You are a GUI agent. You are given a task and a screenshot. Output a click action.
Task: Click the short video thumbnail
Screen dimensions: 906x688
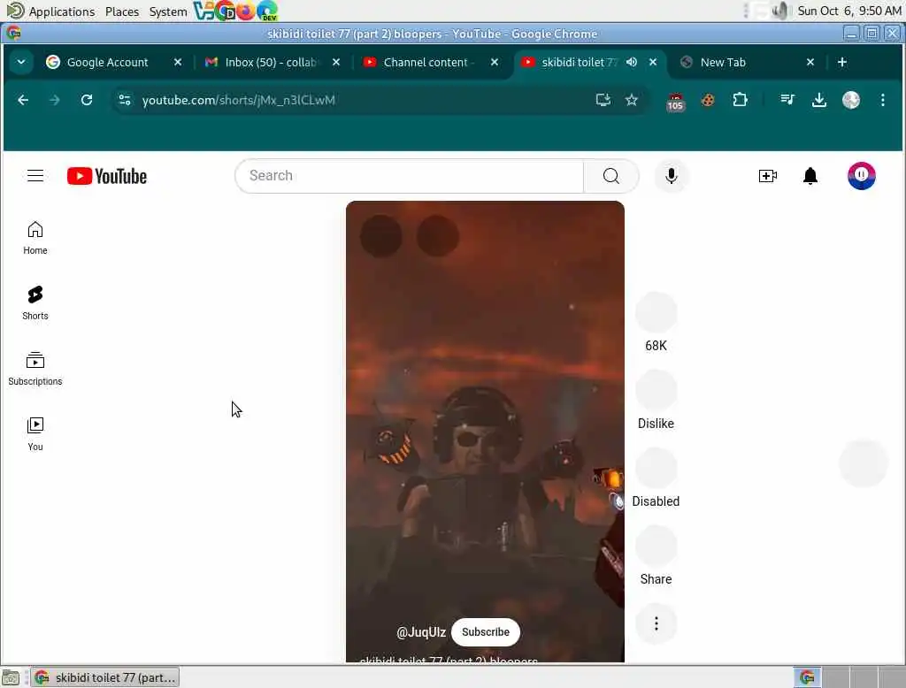click(485, 431)
